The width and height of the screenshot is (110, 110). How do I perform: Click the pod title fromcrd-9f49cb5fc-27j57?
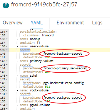click(x=44, y=5)
